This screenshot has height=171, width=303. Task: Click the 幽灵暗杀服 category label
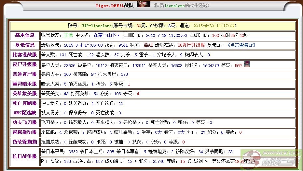pyautogui.click(x=25, y=84)
